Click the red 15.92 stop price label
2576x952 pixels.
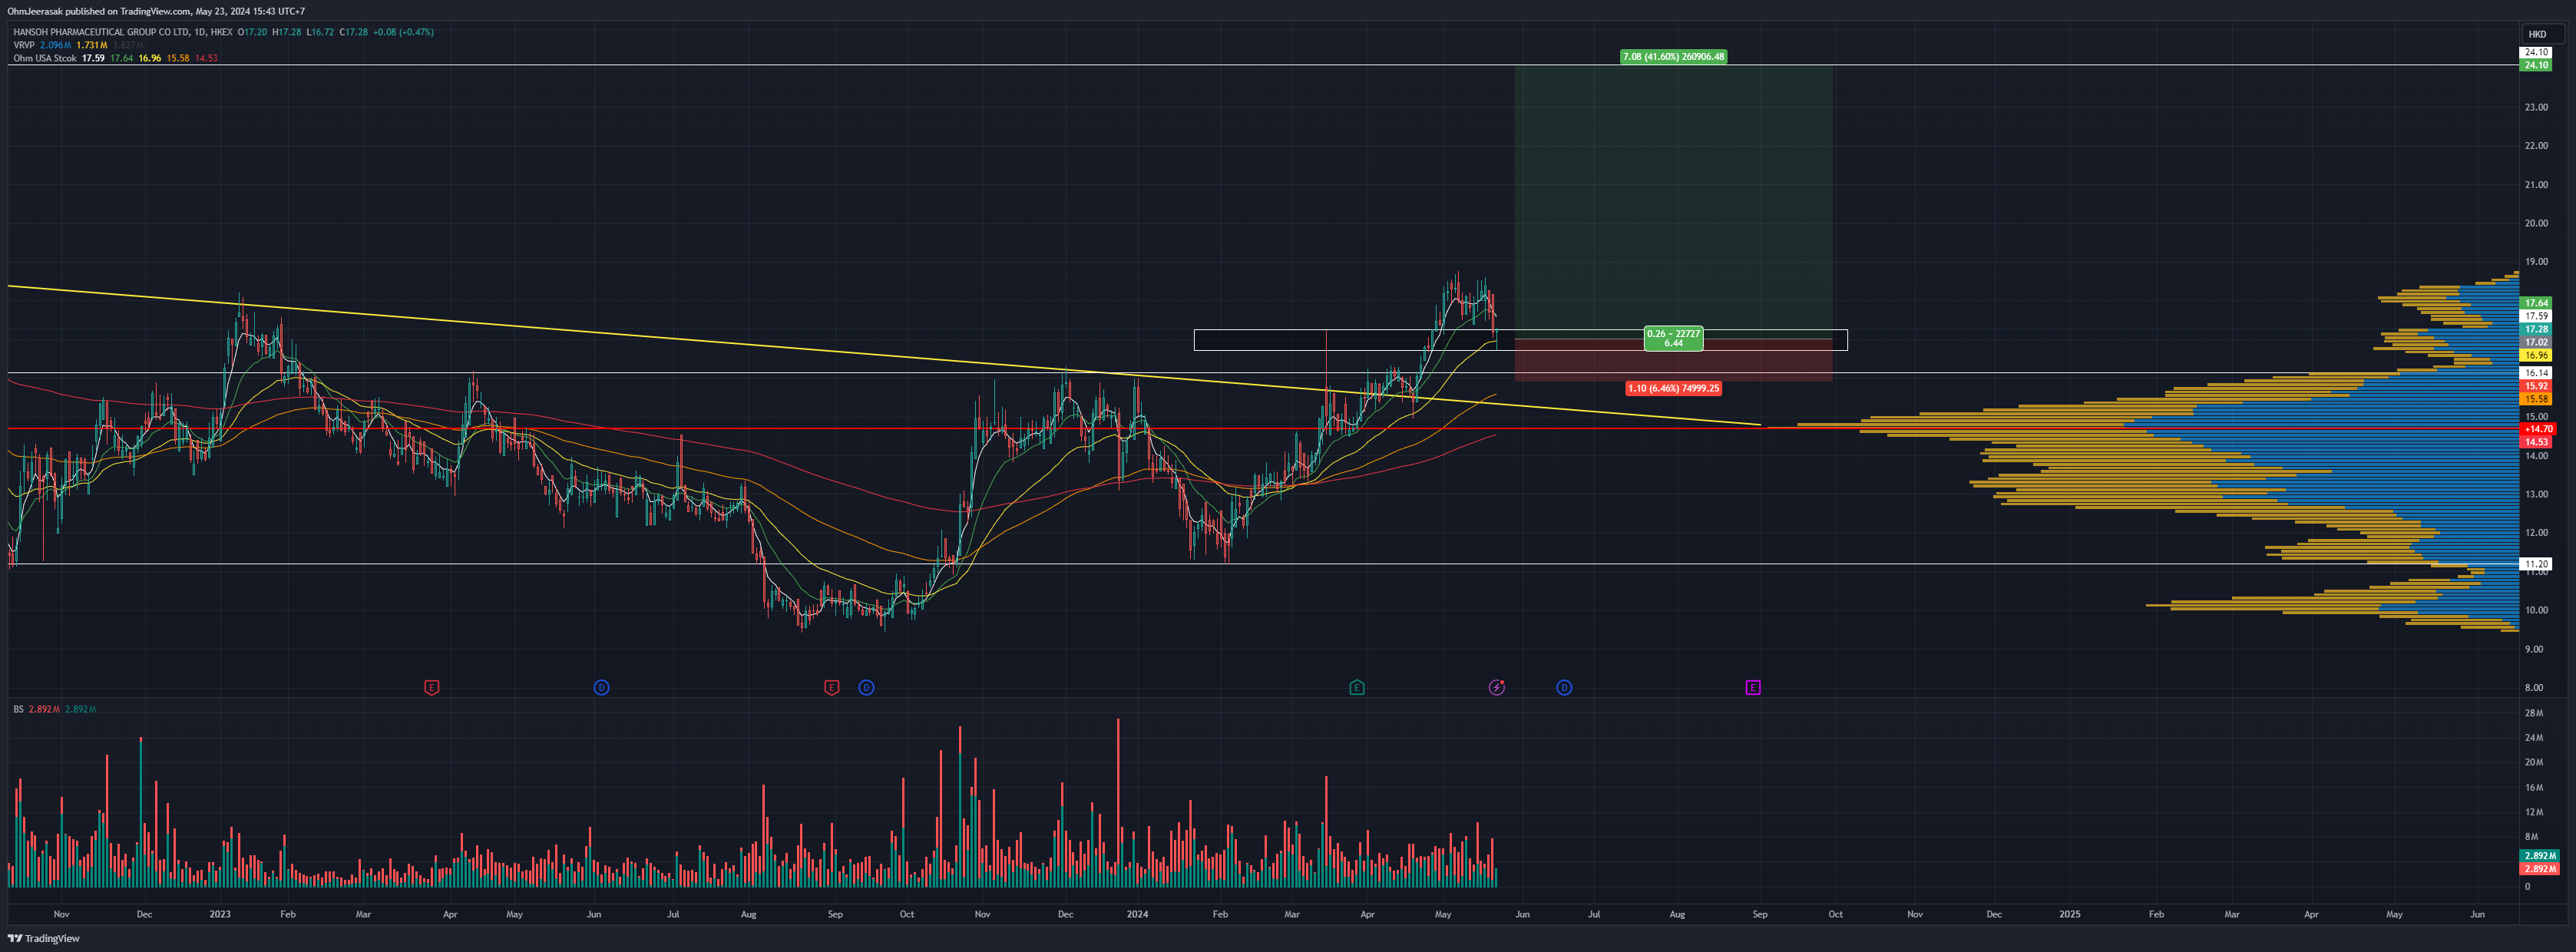(x=2536, y=386)
